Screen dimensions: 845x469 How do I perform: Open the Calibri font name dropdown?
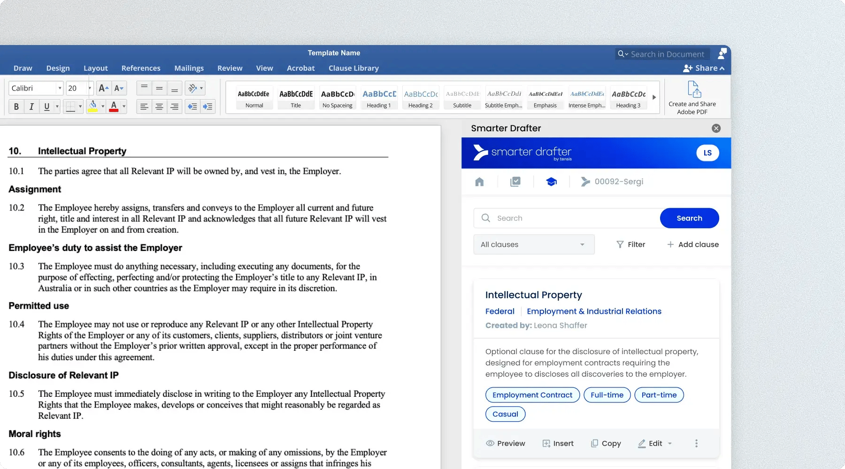pyautogui.click(x=60, y=88)
